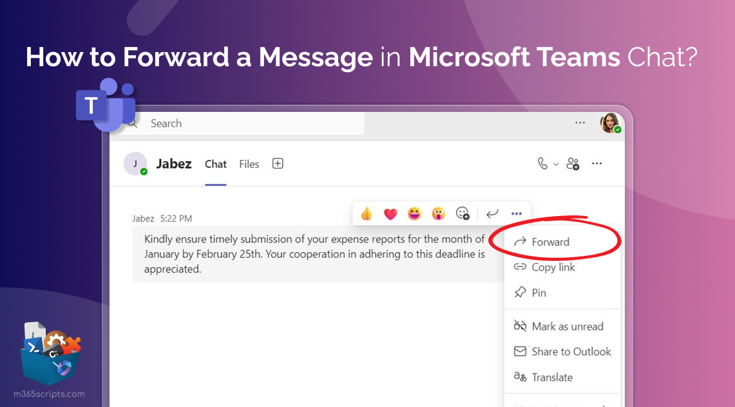Open more message options

click(x=516, y=213)
